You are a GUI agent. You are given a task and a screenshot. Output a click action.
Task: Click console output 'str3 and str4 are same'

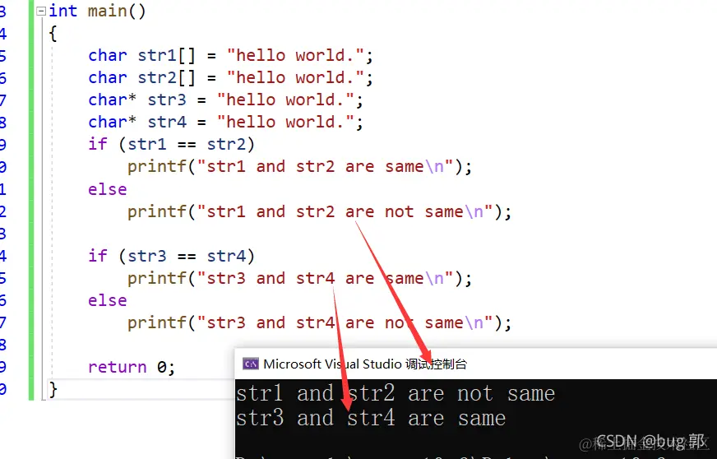371,418
